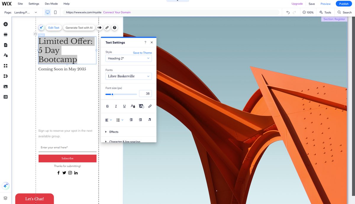Screen dimensions: 355x204
Task: Open the Page Landing dropdown
Action: click(x=26, y=12)
